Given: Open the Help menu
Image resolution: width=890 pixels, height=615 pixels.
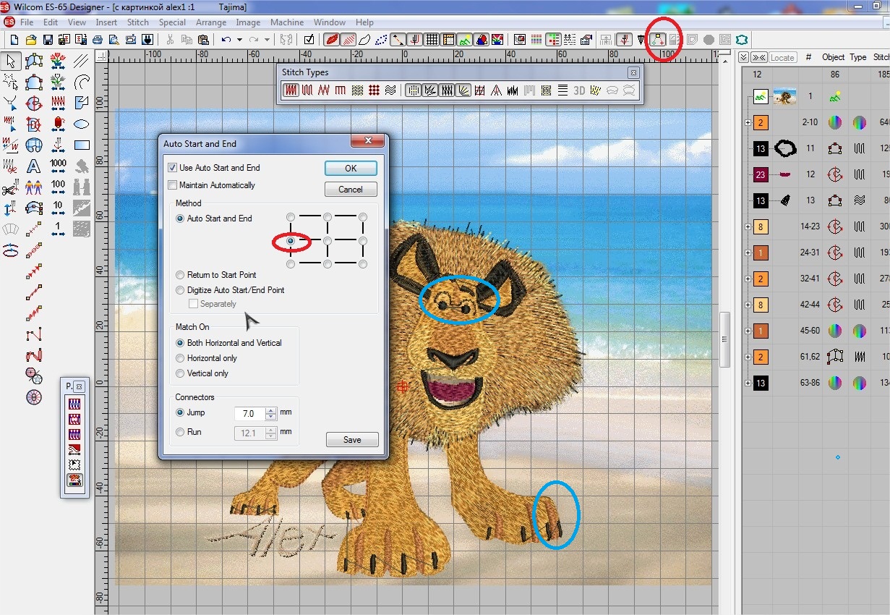Looking at the screenshot, I should coord(365,22).
